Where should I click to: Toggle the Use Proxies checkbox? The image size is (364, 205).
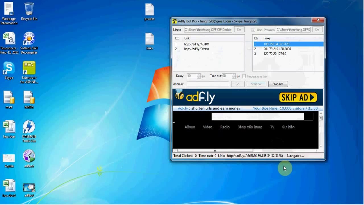(x=253, y=30)
